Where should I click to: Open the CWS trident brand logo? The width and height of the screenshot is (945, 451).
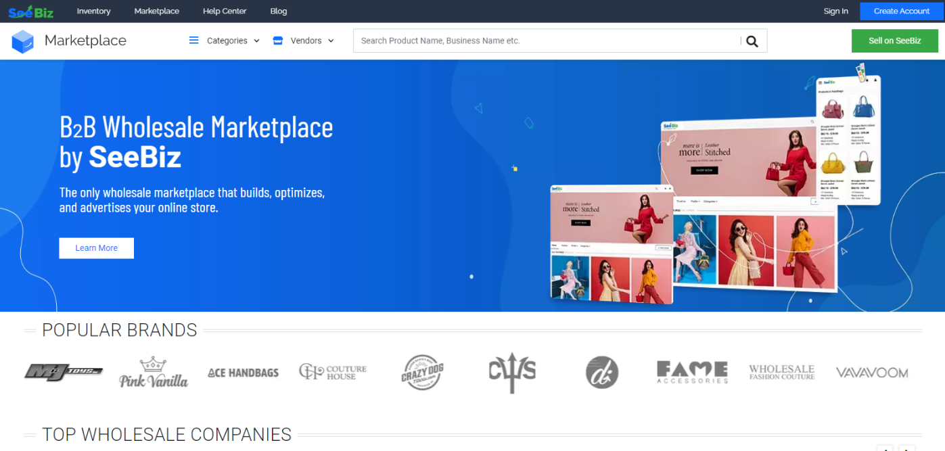(x=512, y=372)
